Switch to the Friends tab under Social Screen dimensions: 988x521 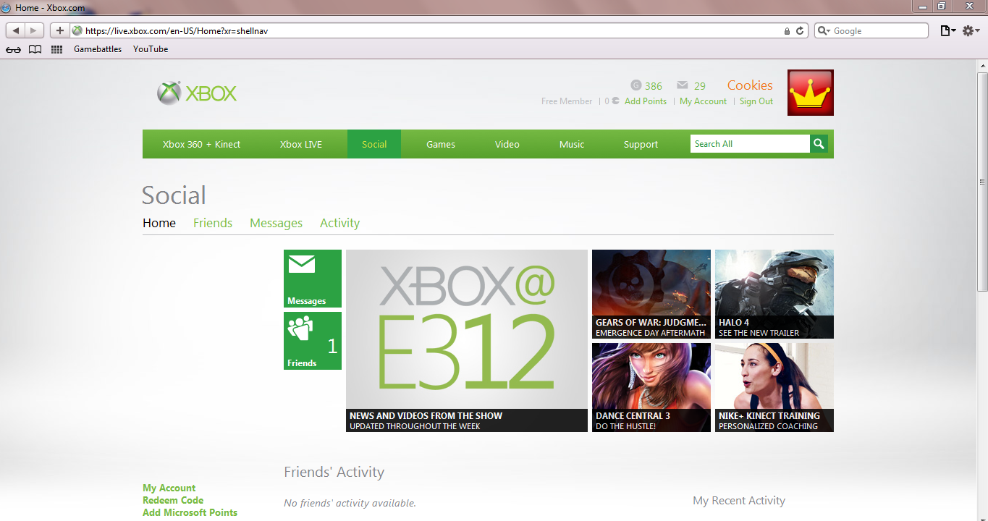213,223
